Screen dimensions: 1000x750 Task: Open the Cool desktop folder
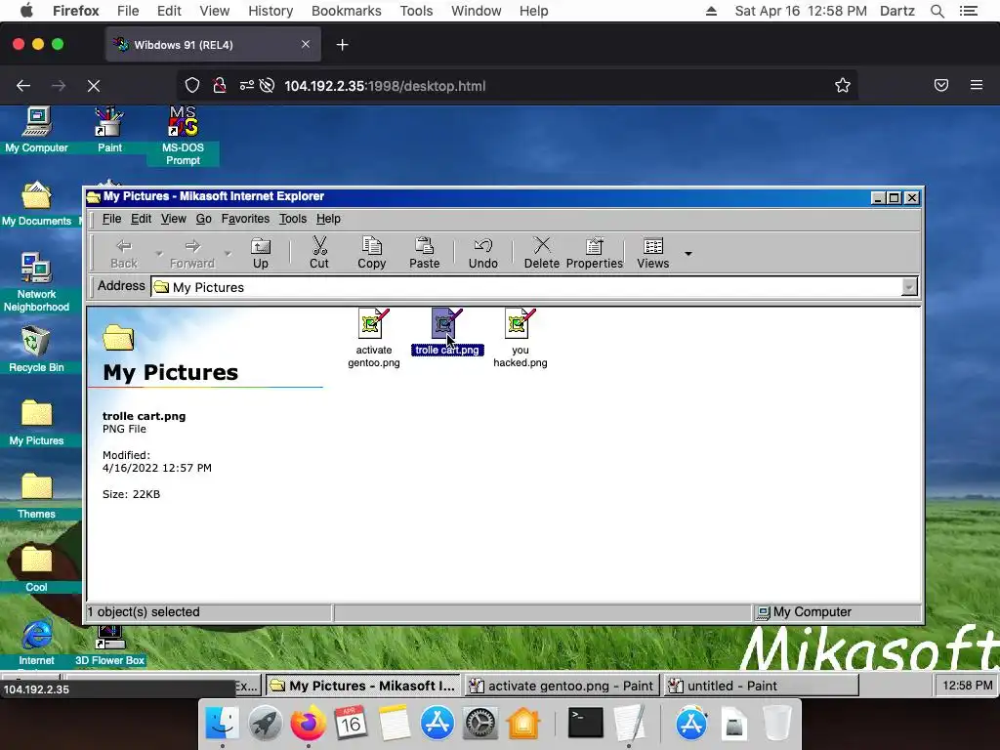[36, 569]
